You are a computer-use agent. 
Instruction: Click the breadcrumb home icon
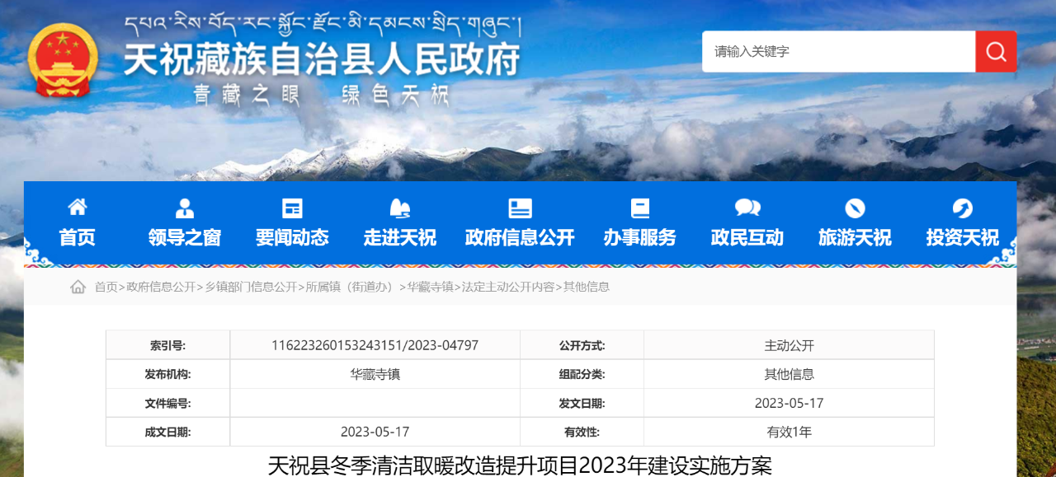click(78, 287)
